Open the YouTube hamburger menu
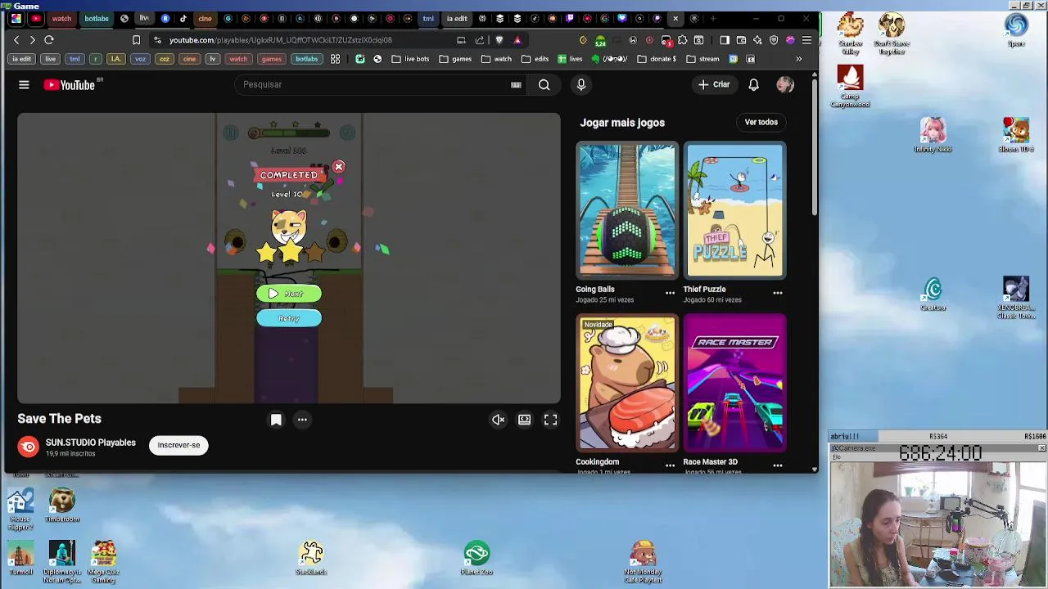This screenshot has height=589, width=1048. [24, 84]
